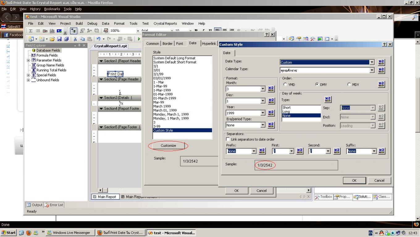Select Database Fields in Field Explorer

[48, 50]
